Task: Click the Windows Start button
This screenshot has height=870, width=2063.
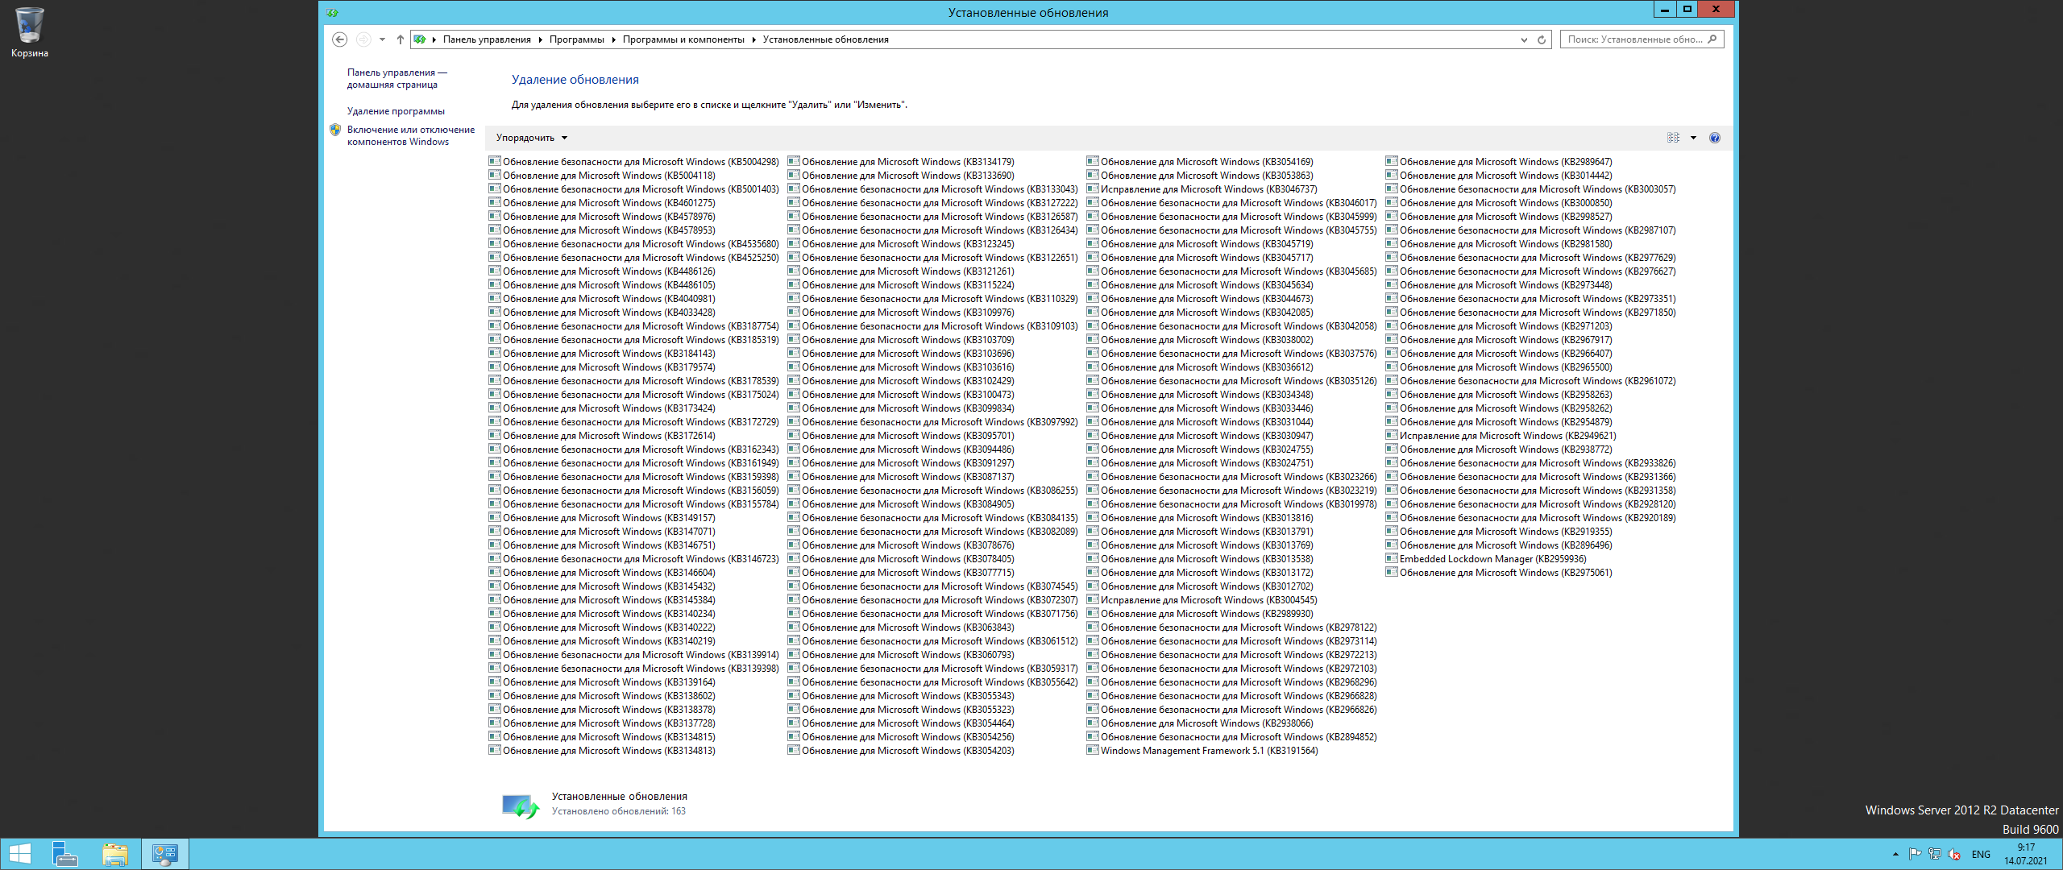Action: pyautogui.click(x=19, y=854)
